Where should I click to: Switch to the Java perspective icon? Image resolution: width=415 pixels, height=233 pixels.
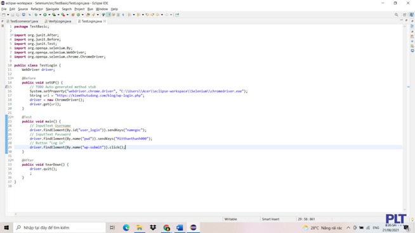[x=412, y=15]
